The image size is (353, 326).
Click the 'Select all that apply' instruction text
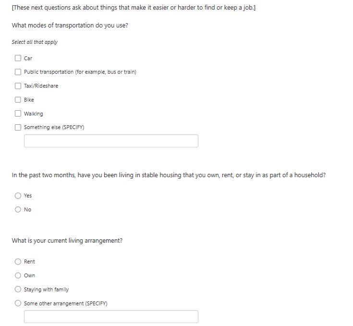35,42
